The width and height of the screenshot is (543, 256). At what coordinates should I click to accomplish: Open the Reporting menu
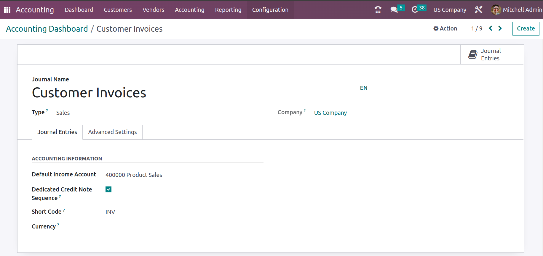pos(228,10)
